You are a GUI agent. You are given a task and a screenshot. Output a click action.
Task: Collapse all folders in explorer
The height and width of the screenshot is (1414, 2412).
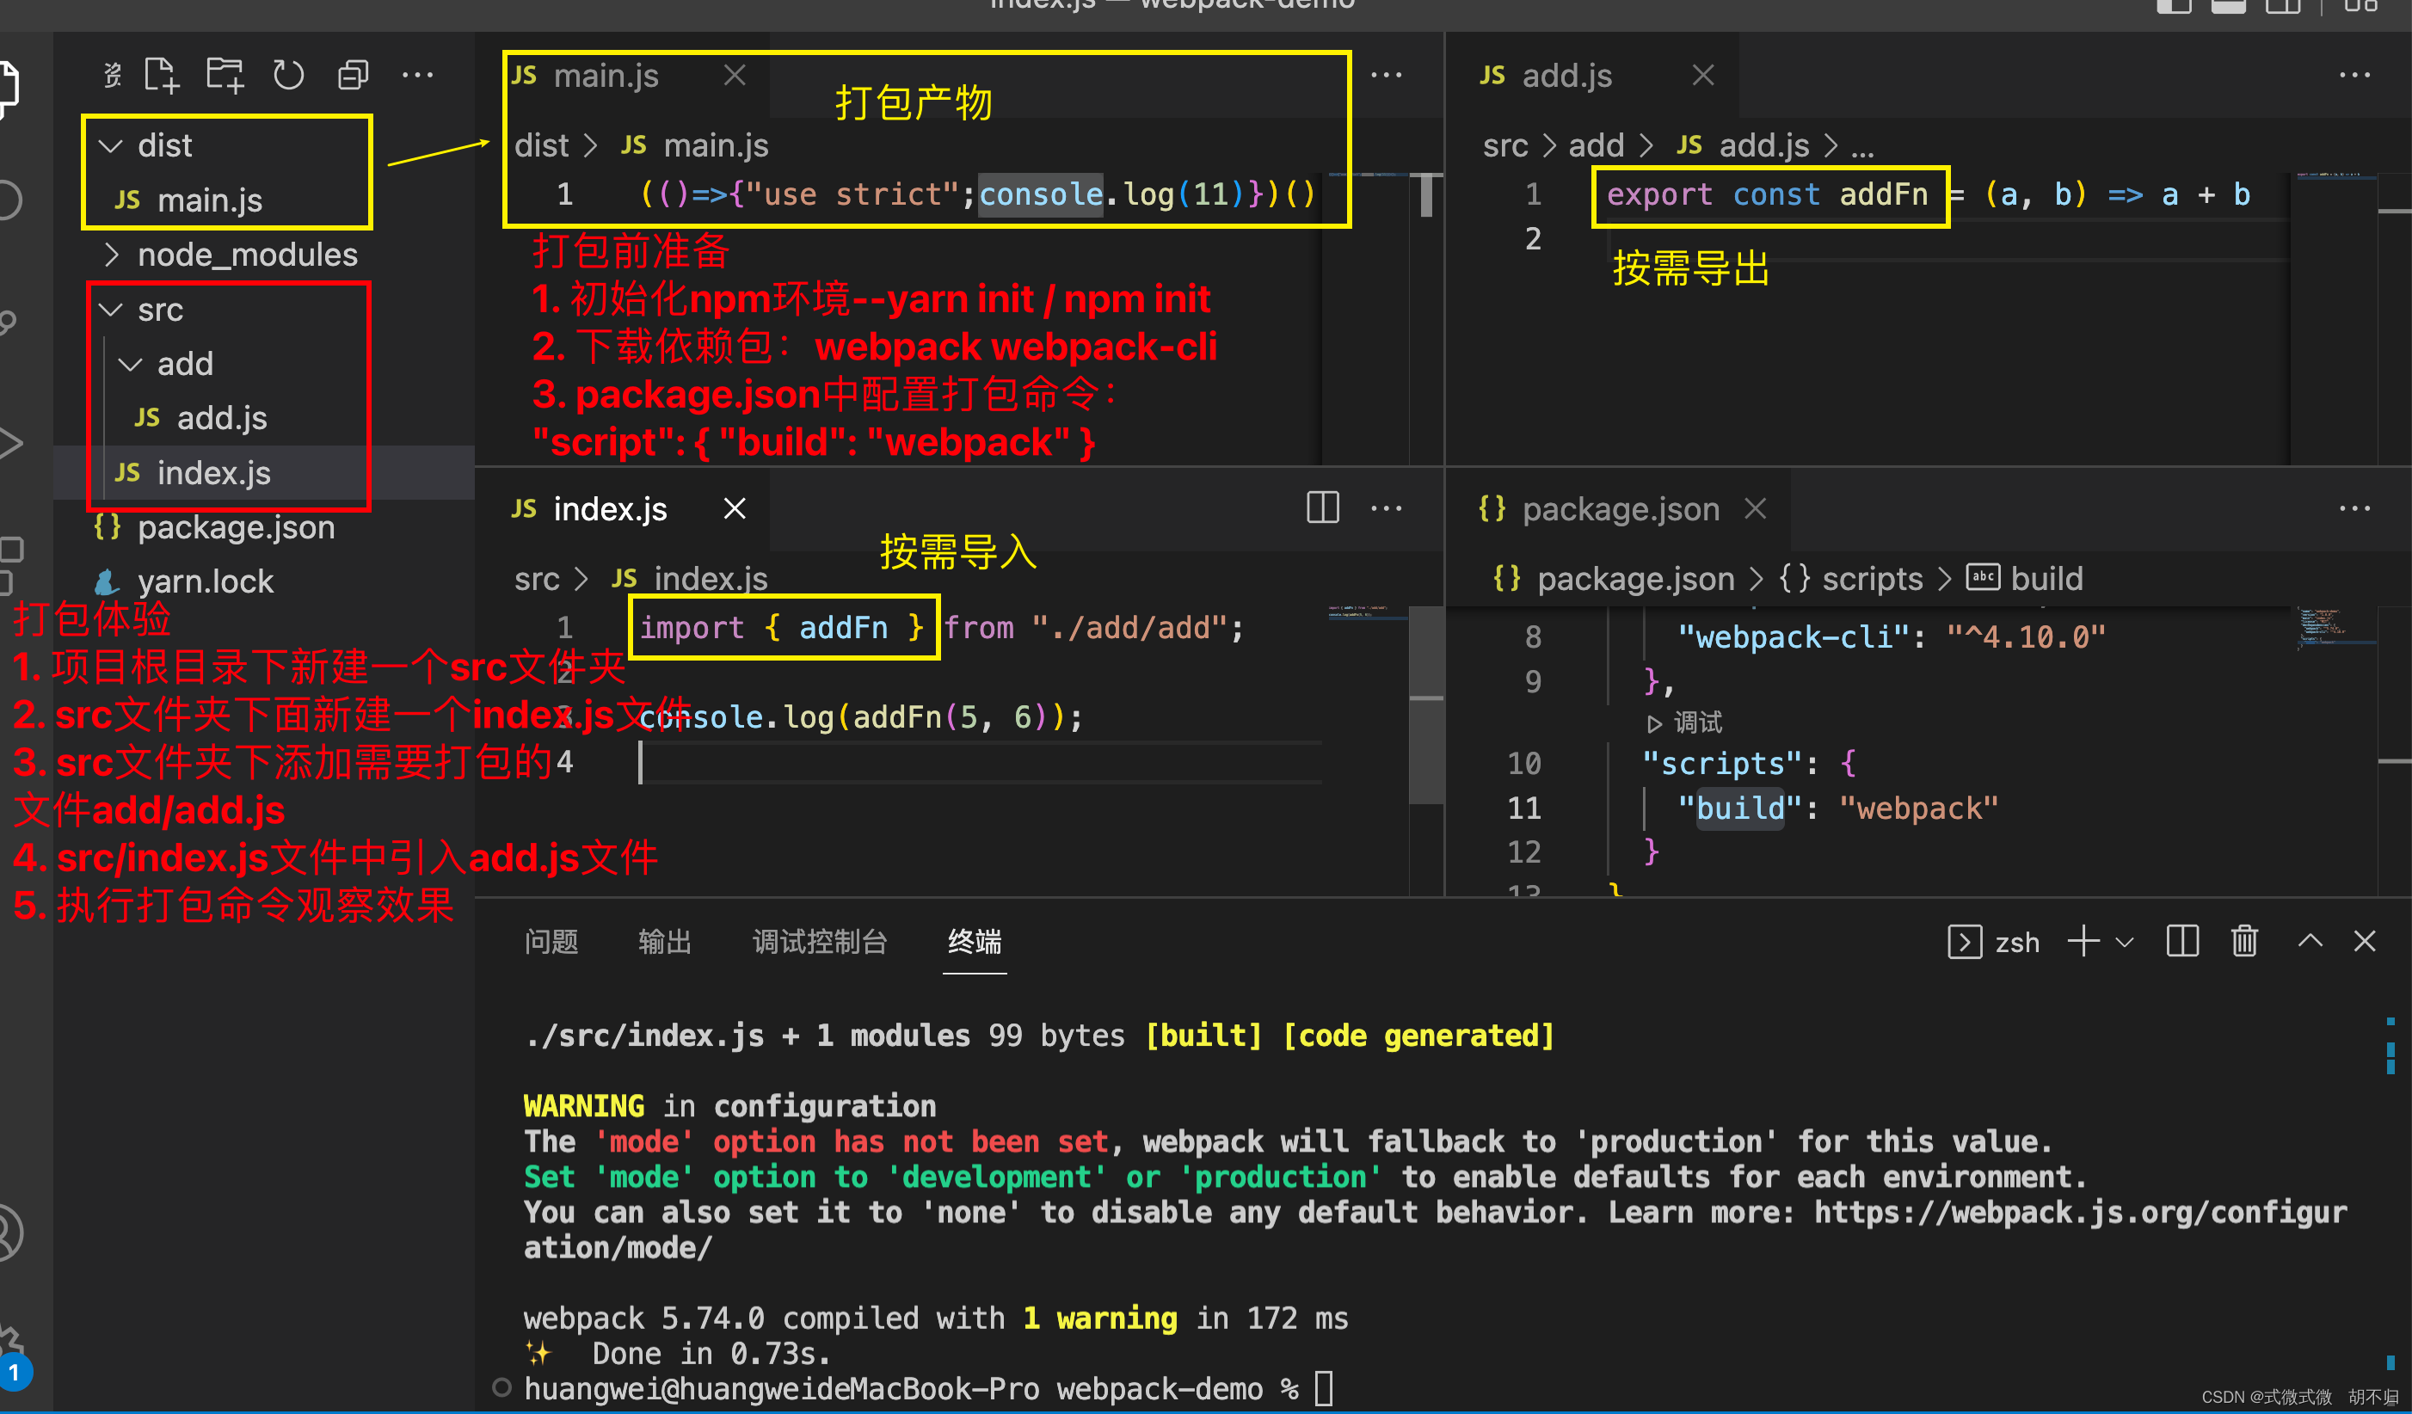354,75
